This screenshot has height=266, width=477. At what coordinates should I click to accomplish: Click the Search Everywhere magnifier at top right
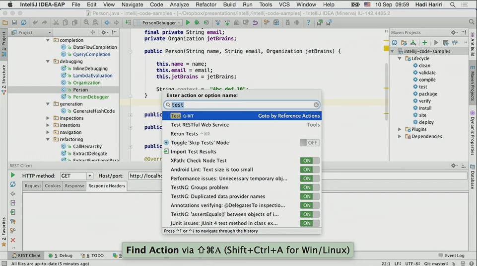pos(471,22)
